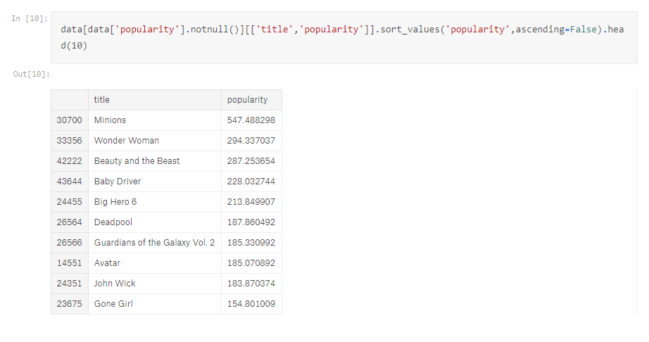The width and height of the screenshot is (649, 342).
Task: Select the Avatar title cell
Action: (155, 263)
